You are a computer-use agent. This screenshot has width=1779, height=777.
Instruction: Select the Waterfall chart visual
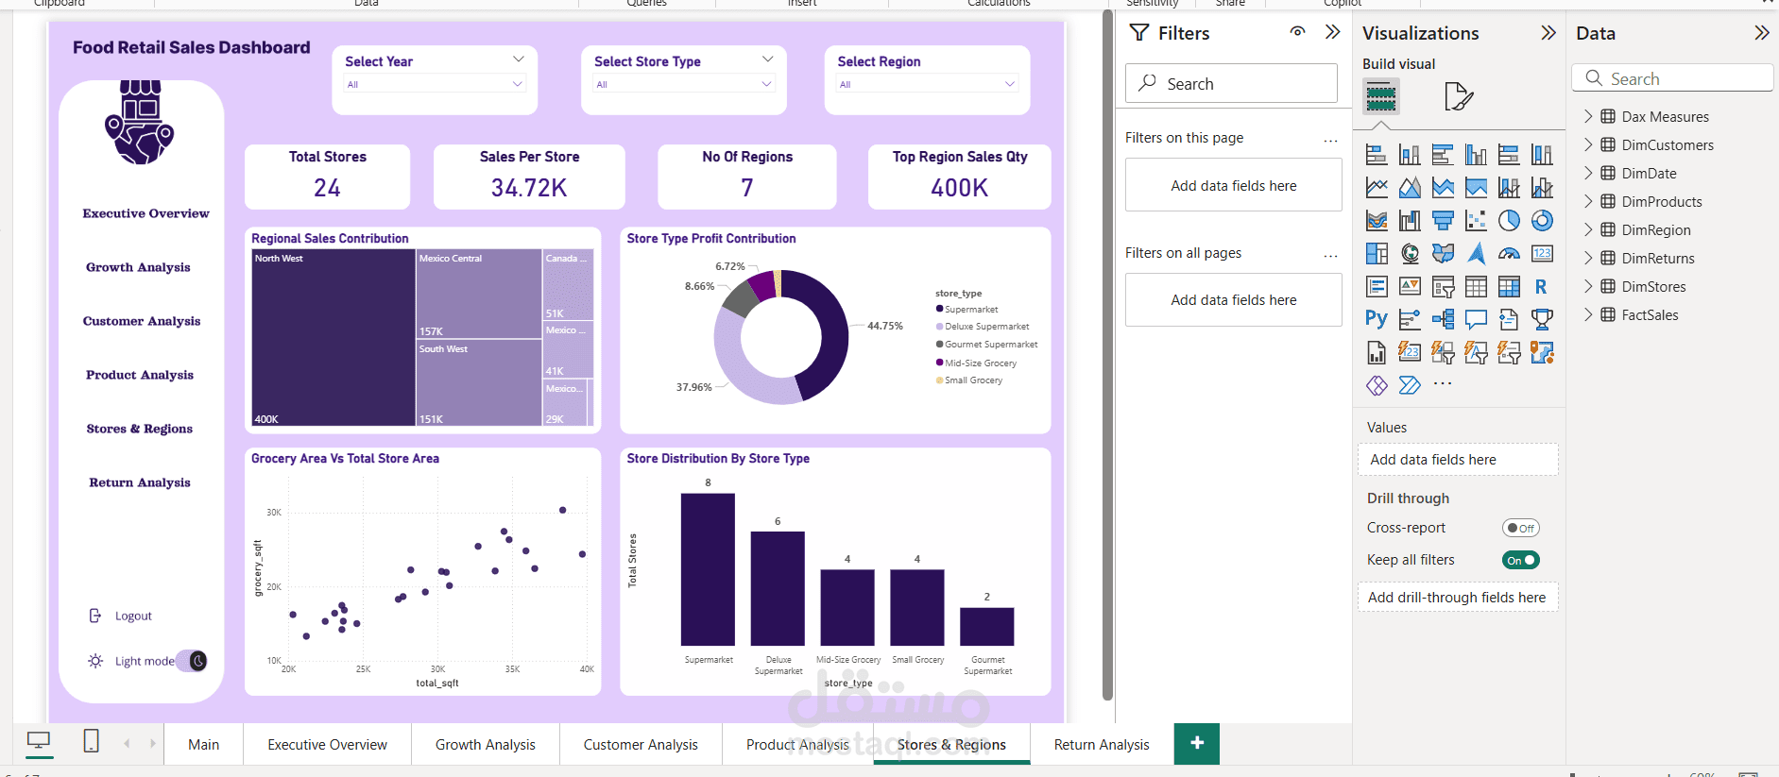point(1410,221)
